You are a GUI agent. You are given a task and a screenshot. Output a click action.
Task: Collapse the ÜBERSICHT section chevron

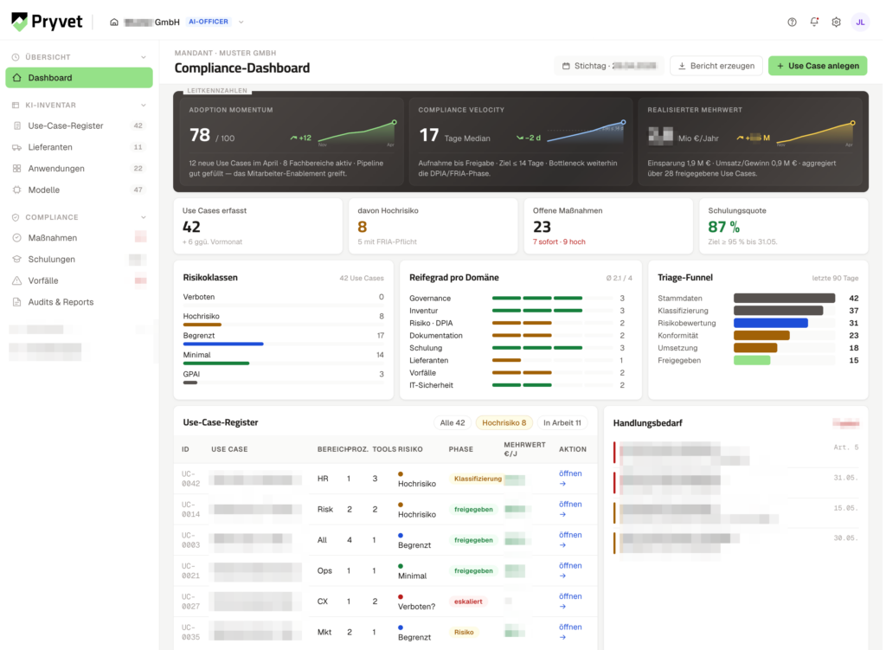point(144,57)
